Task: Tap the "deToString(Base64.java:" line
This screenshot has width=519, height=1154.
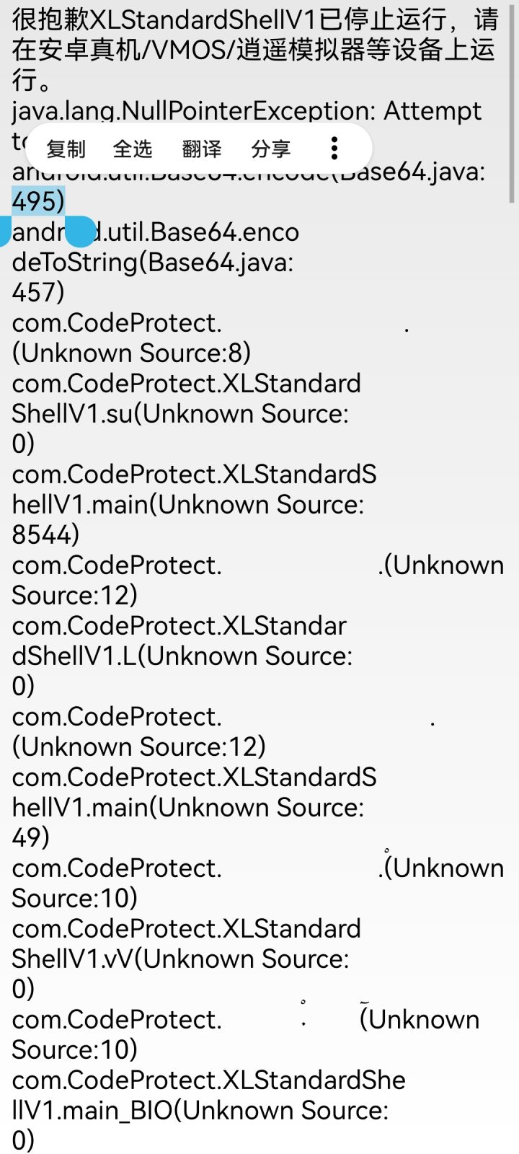Action: (x=153, y=262)
